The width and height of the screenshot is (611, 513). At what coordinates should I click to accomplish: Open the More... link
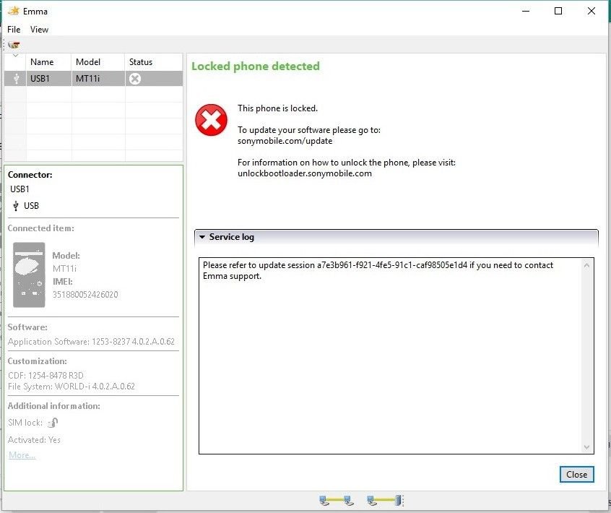pyautogui.click(x=22, y=455)
